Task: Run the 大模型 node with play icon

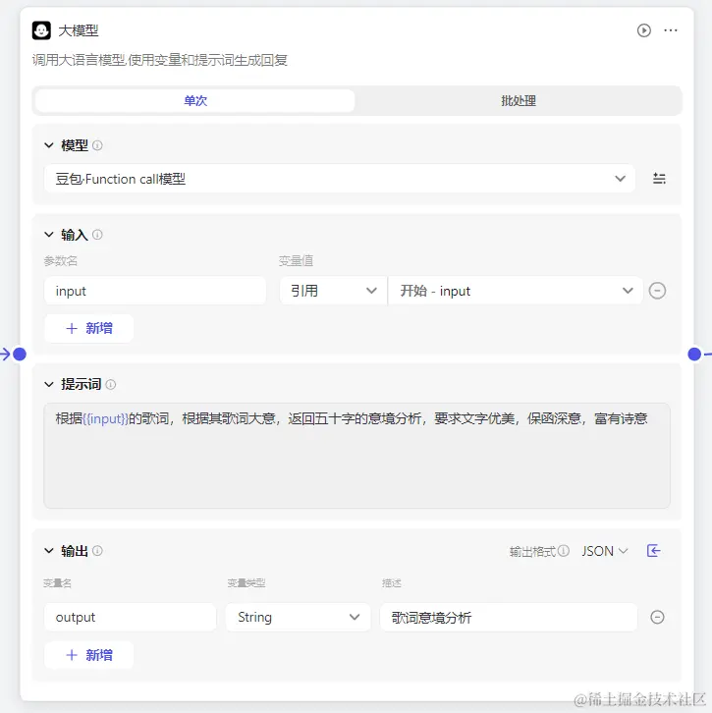Action: click(x=644, y=30)
